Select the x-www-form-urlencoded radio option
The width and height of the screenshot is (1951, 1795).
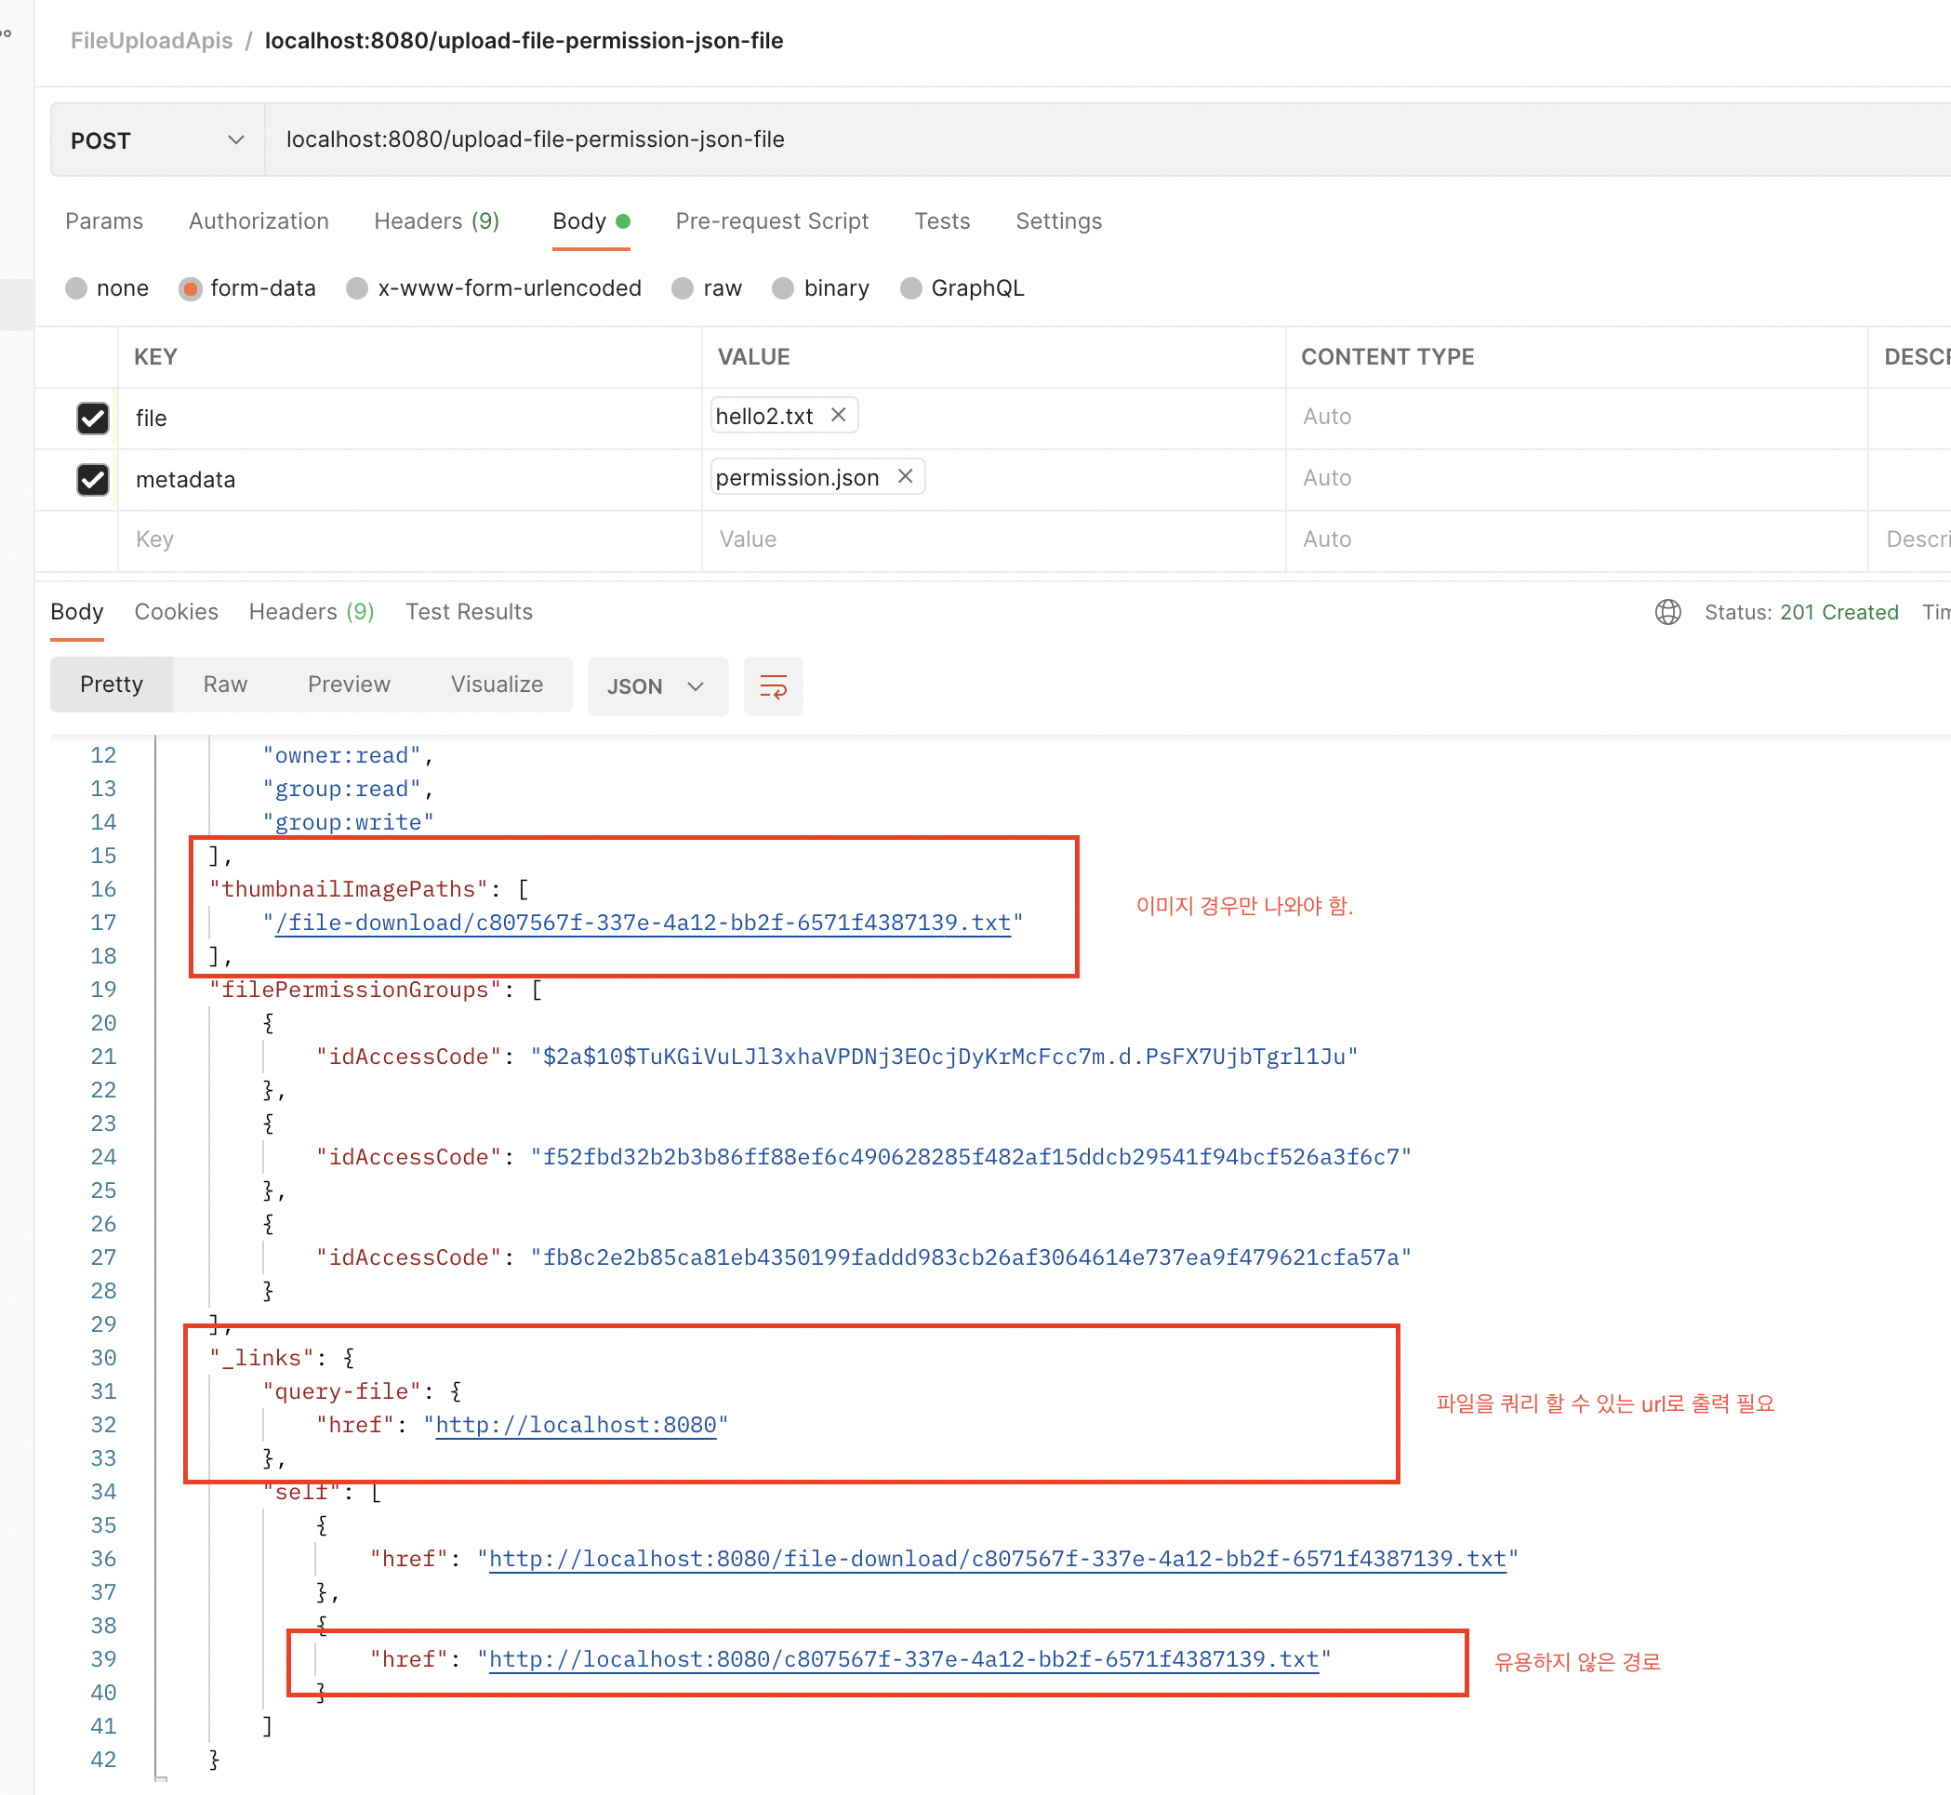357,288
